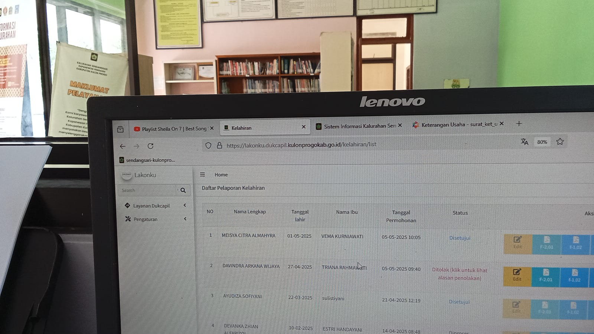This screenshot has height=334, width=594.
Task: Click the padlock site info icon
Action: (219, 145)
